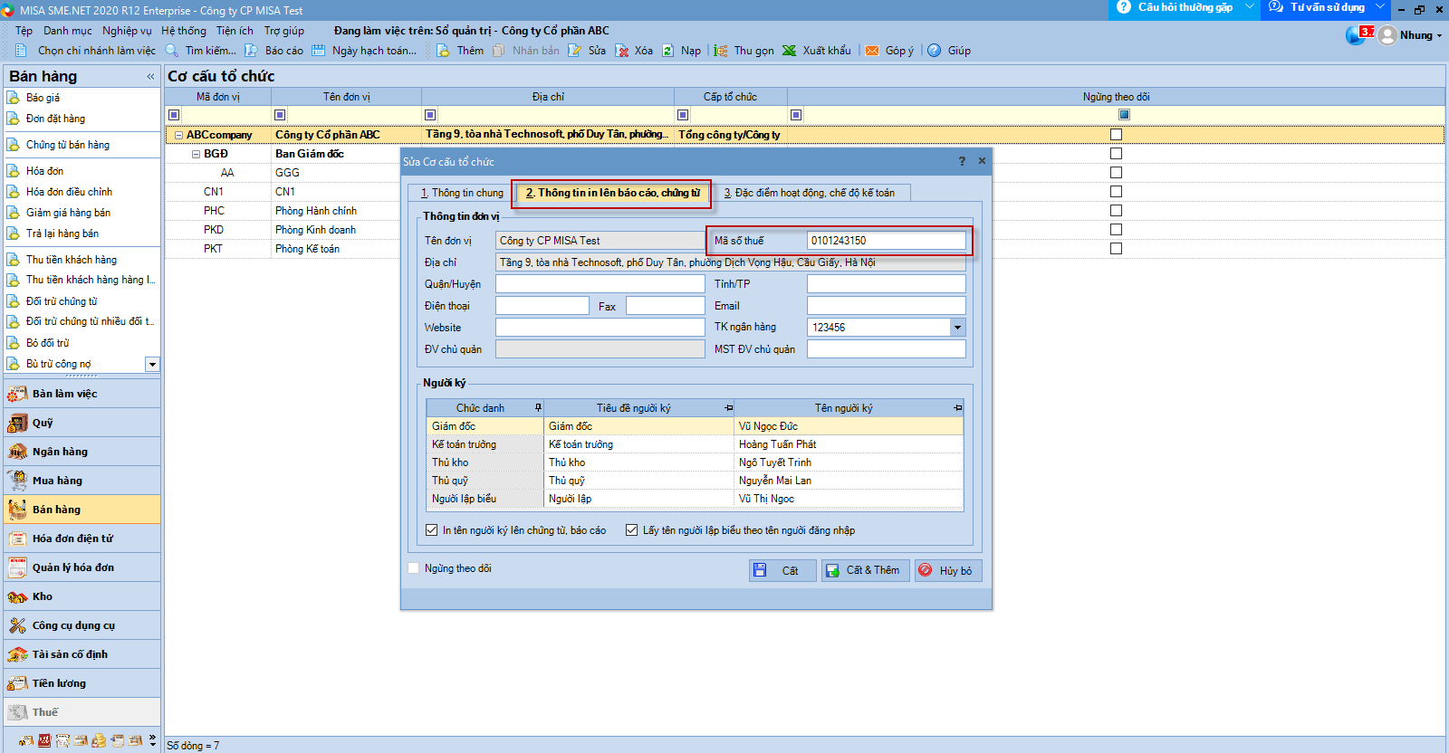Collapse the Bán hàng sidebar panel

click(150, 77)
